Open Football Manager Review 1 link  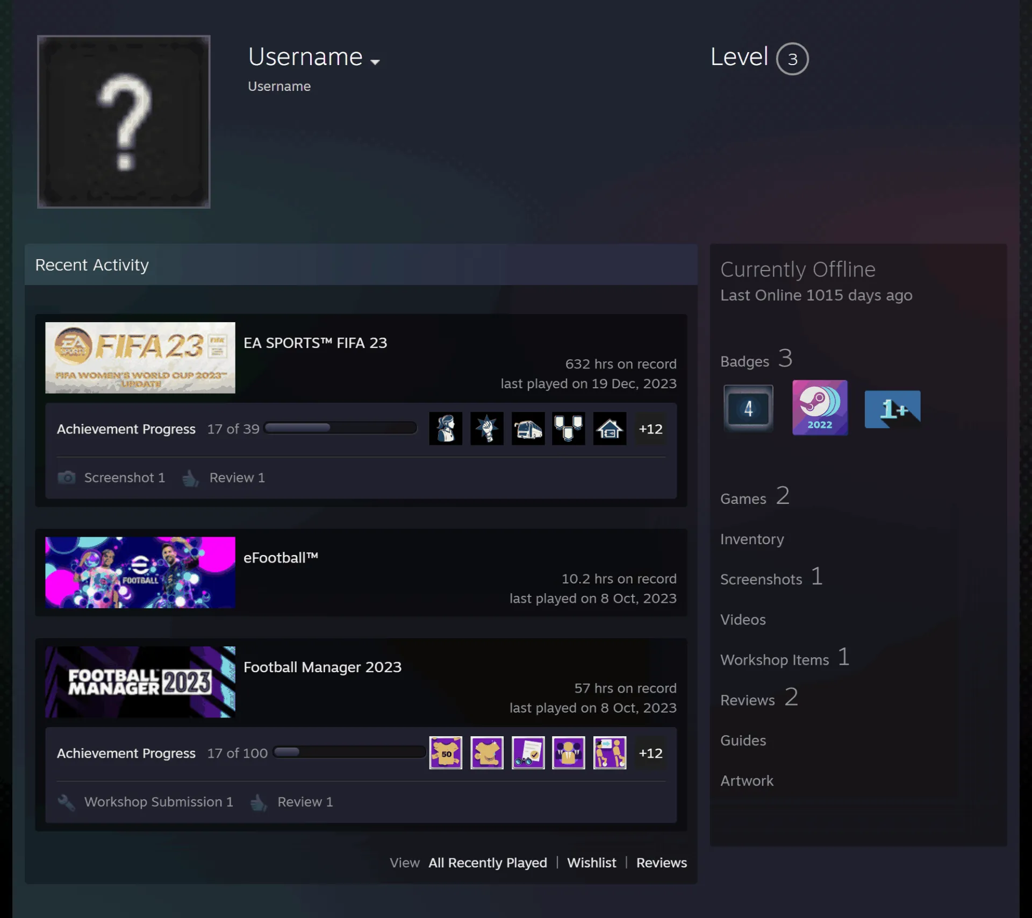[x=305, y=802]
